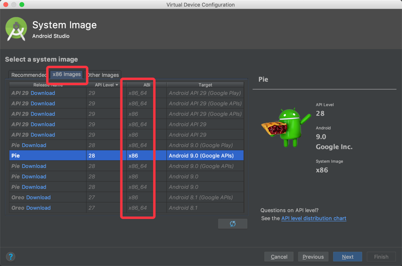The height and width of the screenshot is (266, 402).
Task: Download Oreo x86 Android 8.1 Google APIs
Action: coord(39,198)
